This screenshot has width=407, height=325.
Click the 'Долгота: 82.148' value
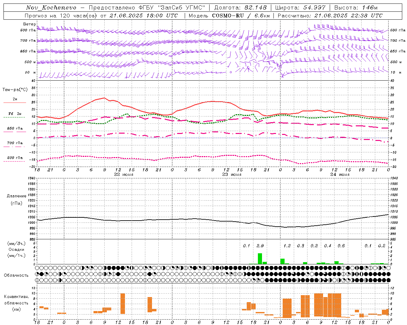coord(240,8)
